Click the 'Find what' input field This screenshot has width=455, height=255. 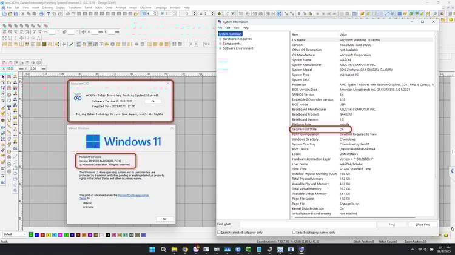pos(307,224)
